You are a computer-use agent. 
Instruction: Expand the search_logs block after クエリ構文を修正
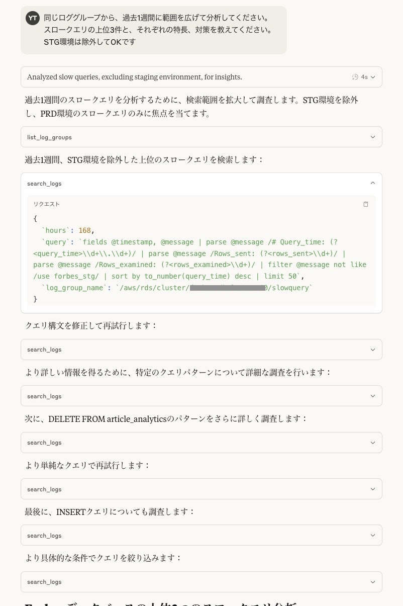pos(372,349)
